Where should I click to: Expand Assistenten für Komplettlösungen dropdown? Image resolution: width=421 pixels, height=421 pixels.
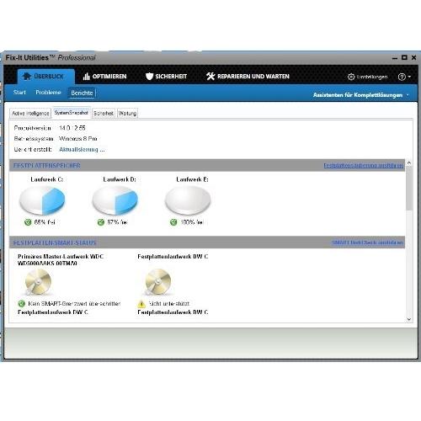pos(408,95)
